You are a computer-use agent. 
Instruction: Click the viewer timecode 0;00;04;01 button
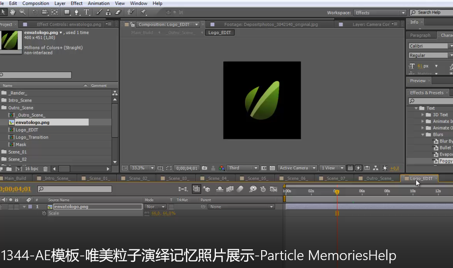pyautogui.click(x=187, y=168)
